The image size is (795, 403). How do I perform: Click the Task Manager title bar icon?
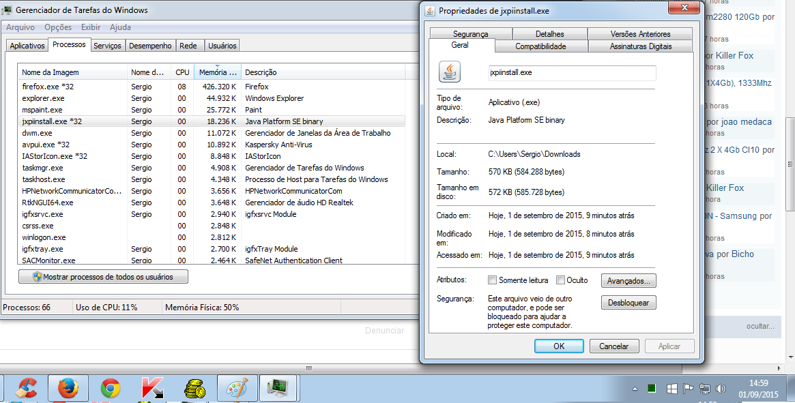tap(7, 10)
